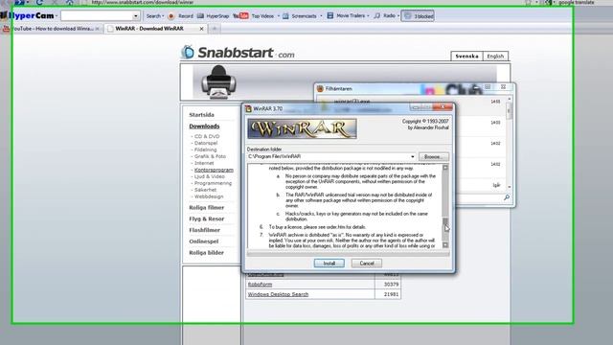Click the license text scrollbar down arrow
Viewport: 613px width, 345px height.
tap(445, 245)
